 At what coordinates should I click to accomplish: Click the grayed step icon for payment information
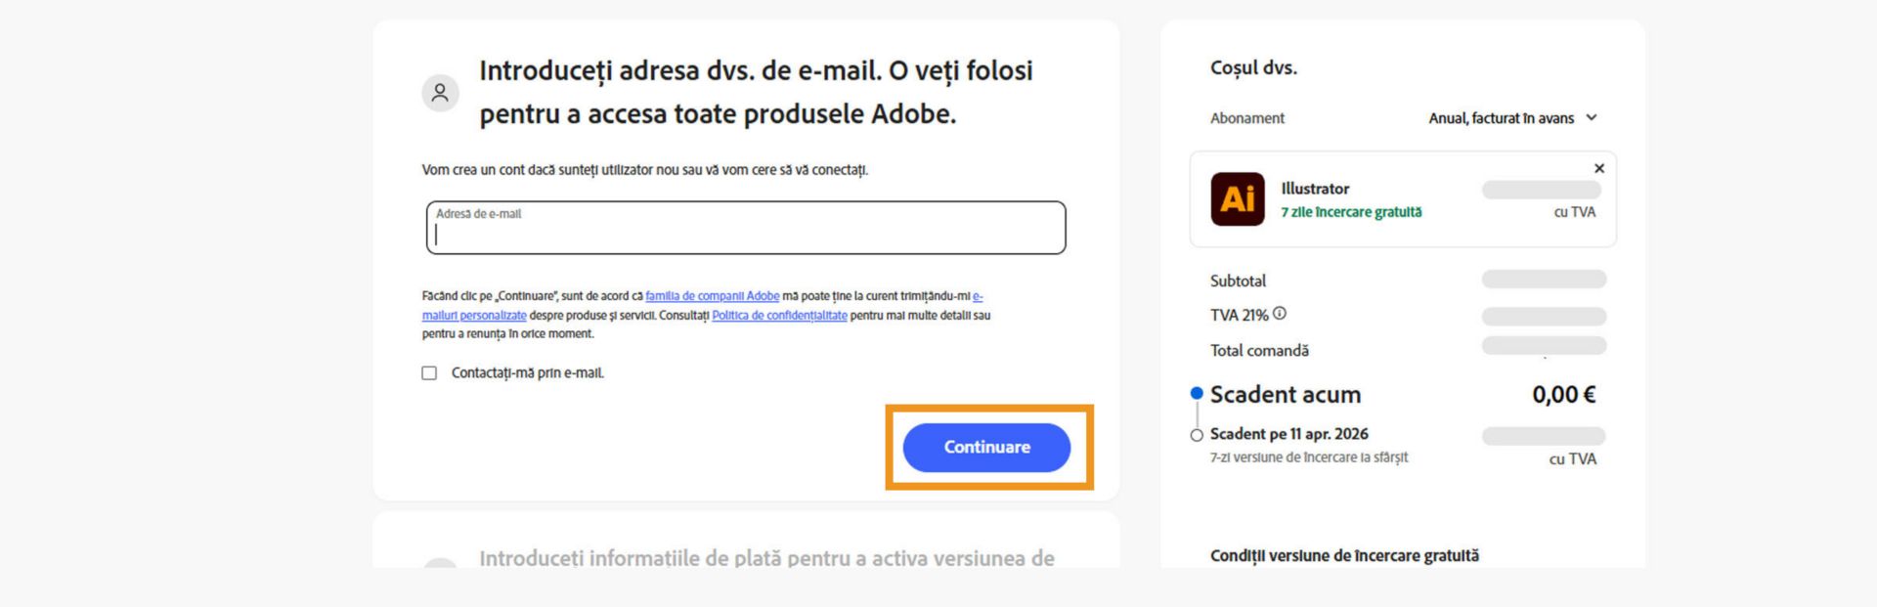440,565
